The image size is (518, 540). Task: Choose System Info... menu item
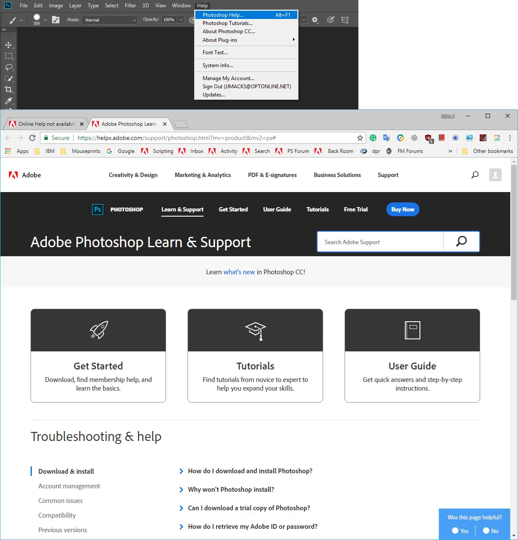(x=246, y=65)
